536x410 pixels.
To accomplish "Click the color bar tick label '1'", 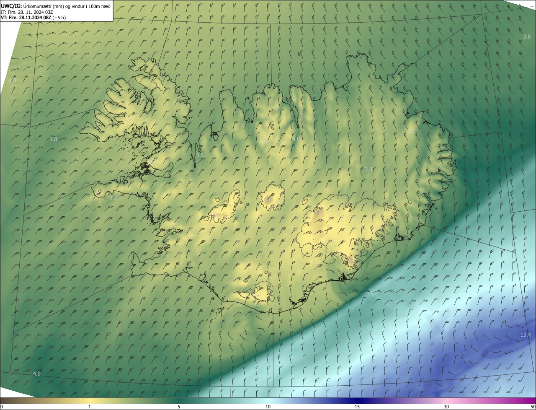I will tap(90, 407).
